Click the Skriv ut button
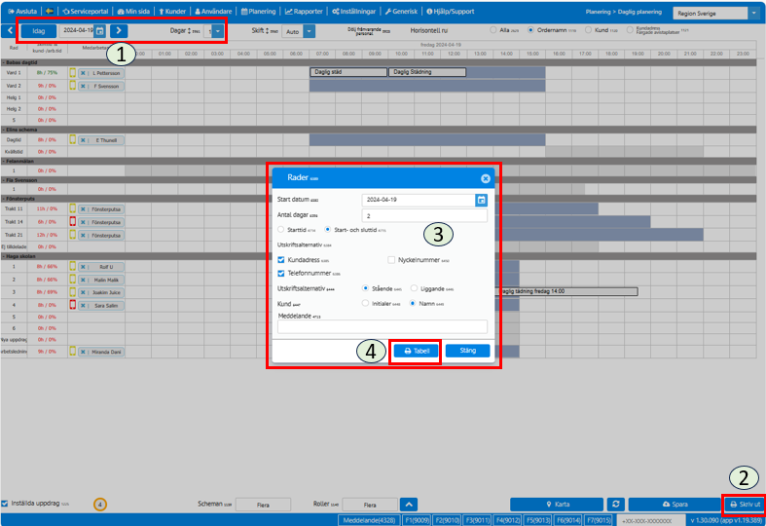 (745, 504)
